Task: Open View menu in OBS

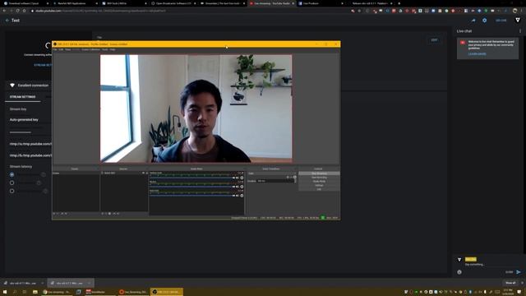Action: click(x=67, y=49)
